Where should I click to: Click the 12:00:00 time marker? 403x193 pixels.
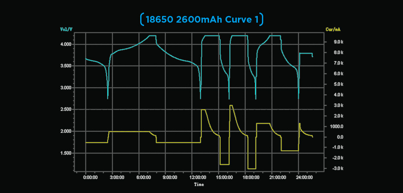pyautogui.click(x=199, y=177)
